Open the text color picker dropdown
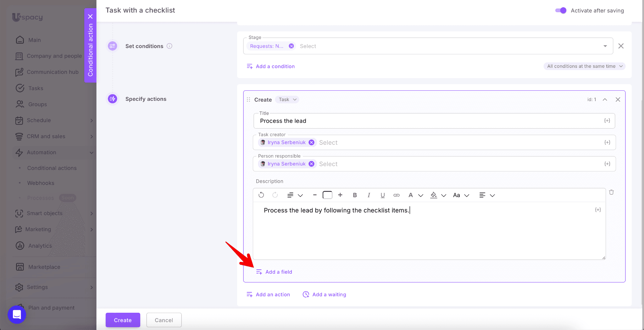Screen dimensions: 644x330 pyautogui.click(x=420, y=195)
